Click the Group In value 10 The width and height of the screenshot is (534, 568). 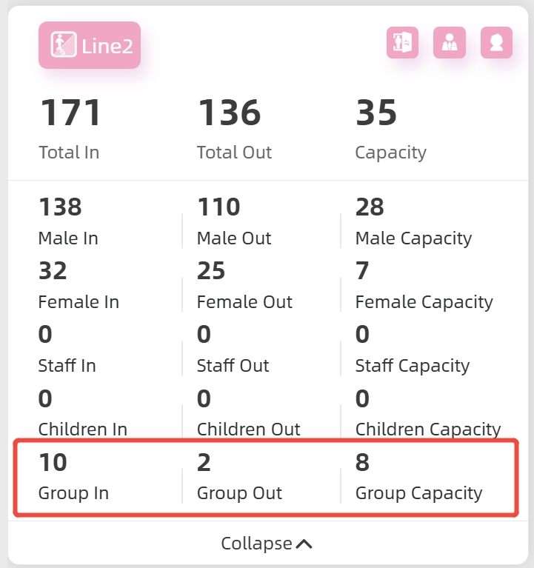[x=53, y=463]
